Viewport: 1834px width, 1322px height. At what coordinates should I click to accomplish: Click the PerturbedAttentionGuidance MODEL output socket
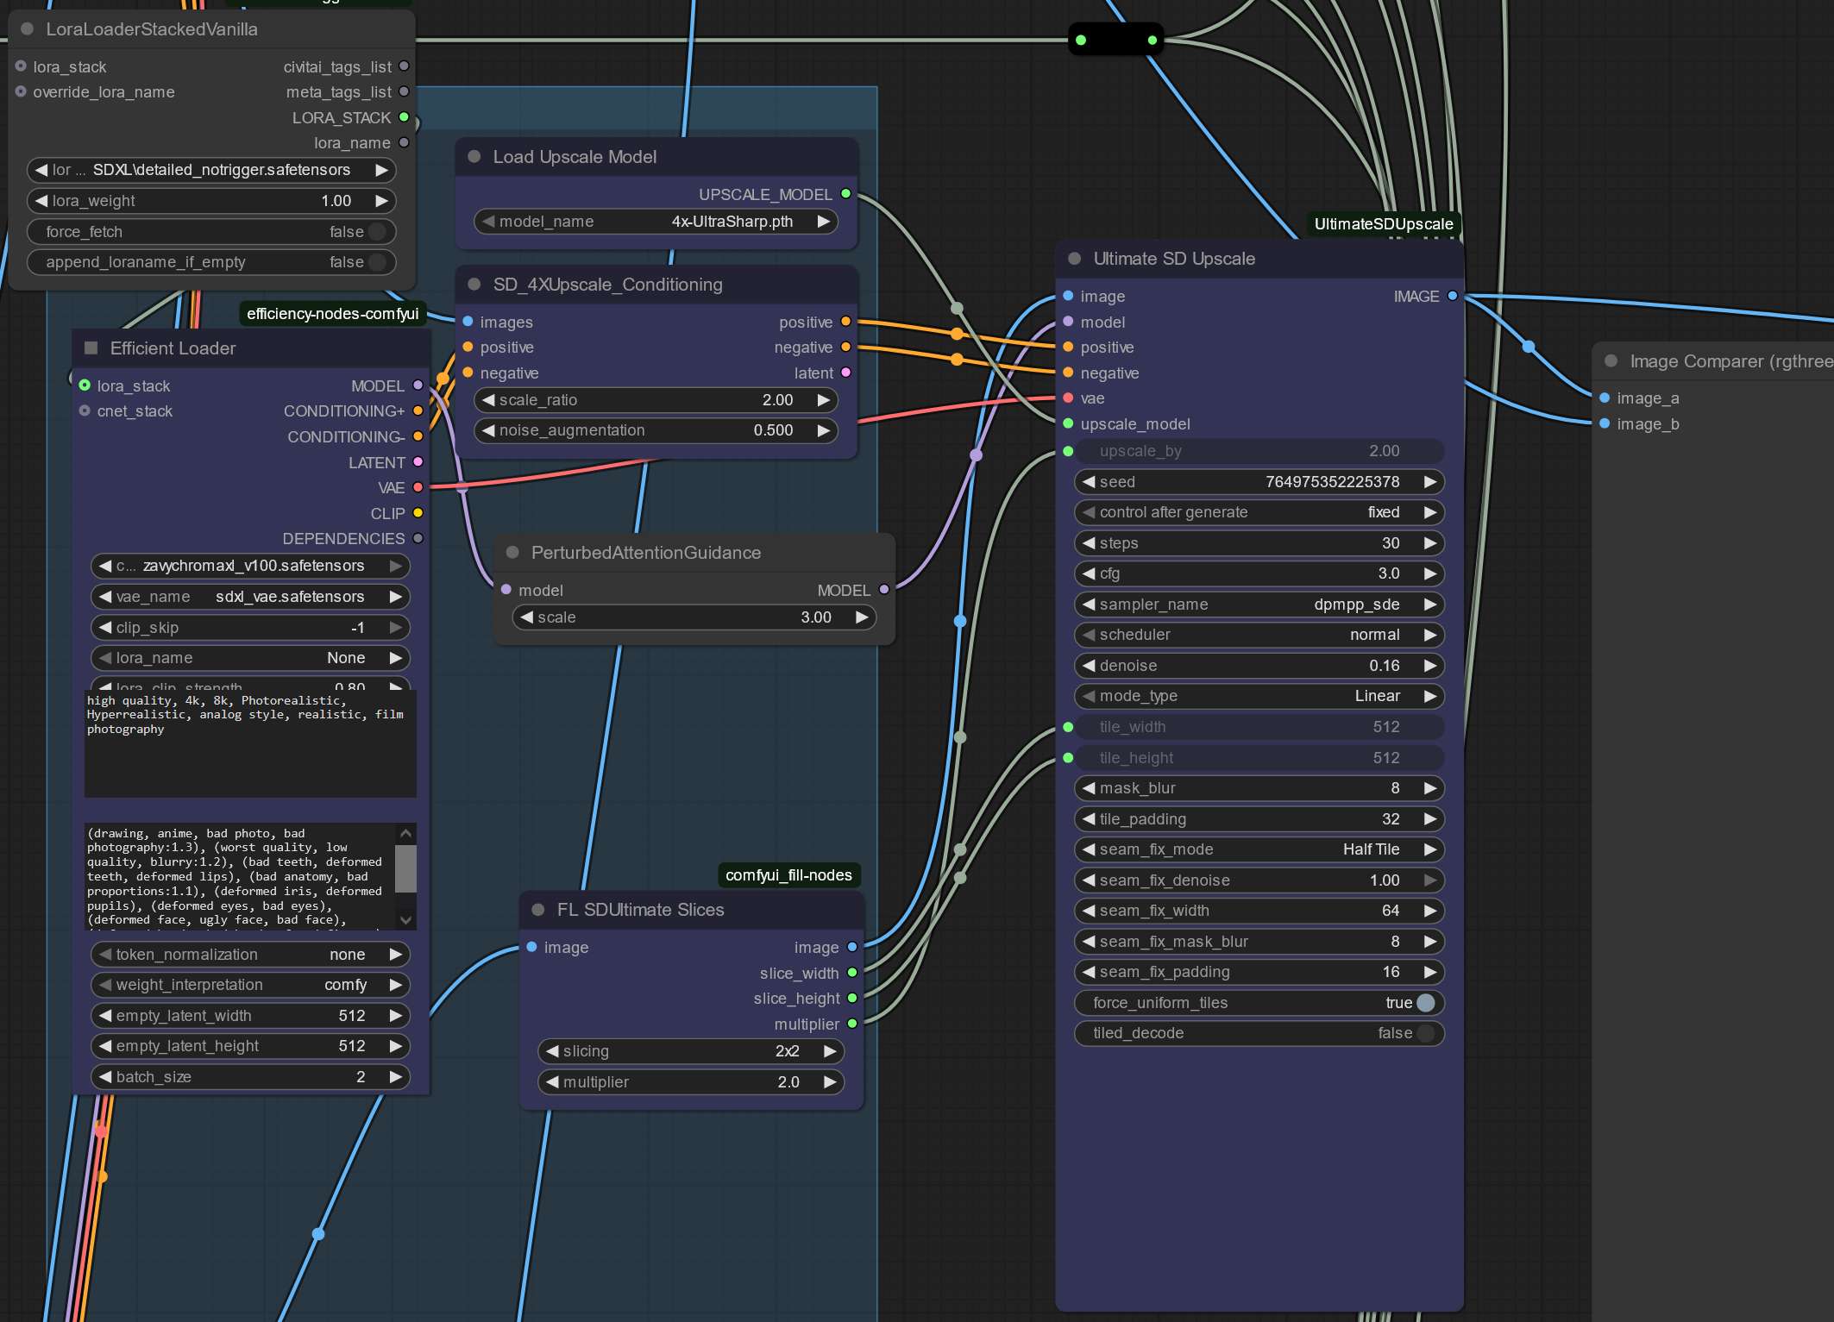[884, 590]
